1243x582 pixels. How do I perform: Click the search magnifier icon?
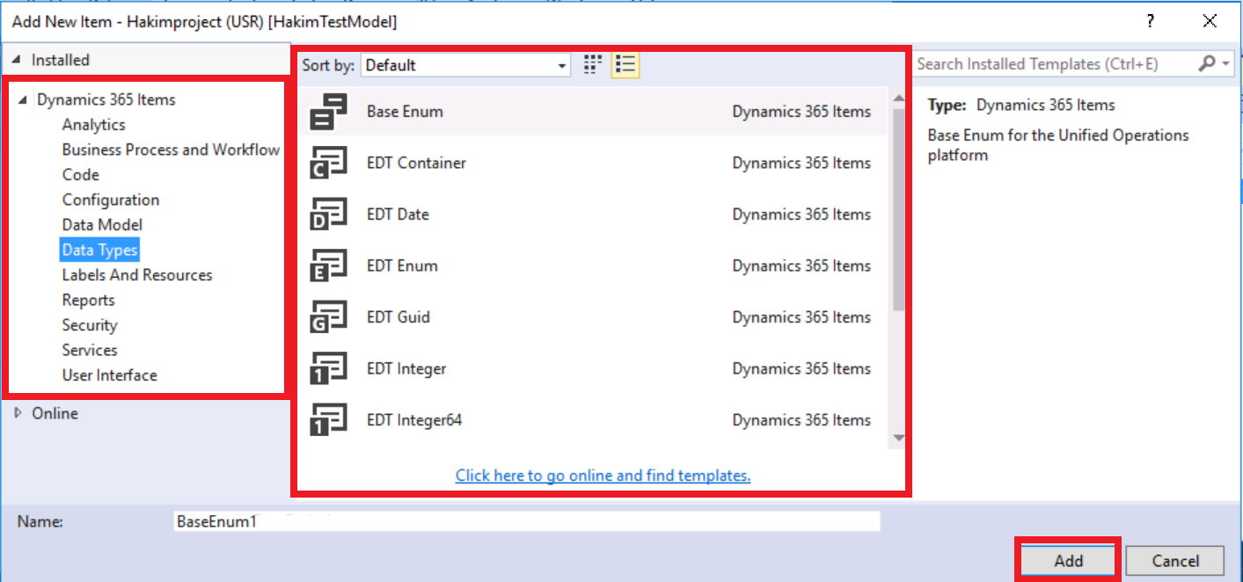(x=1207, y=63)
